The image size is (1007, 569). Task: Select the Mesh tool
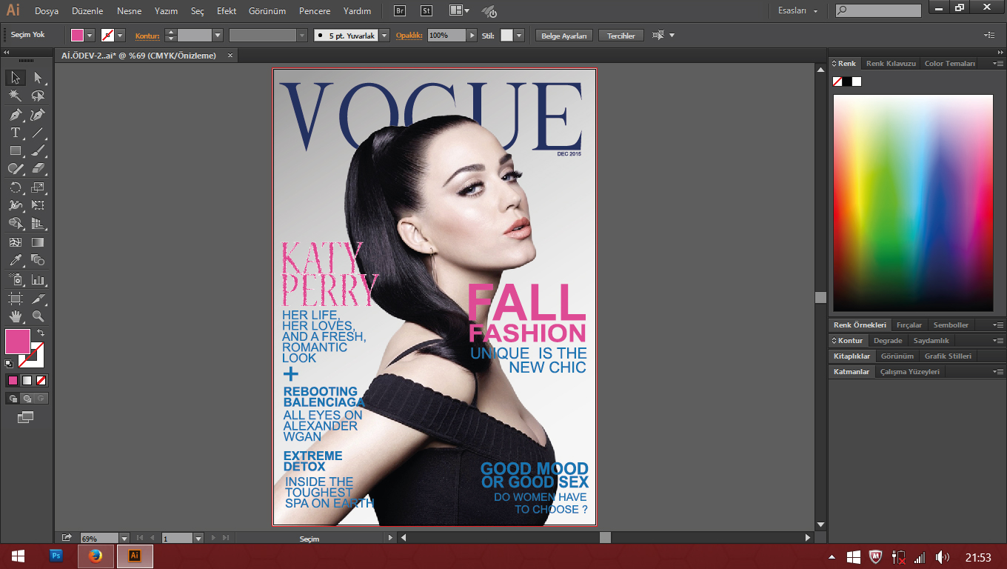coord(15,242)
